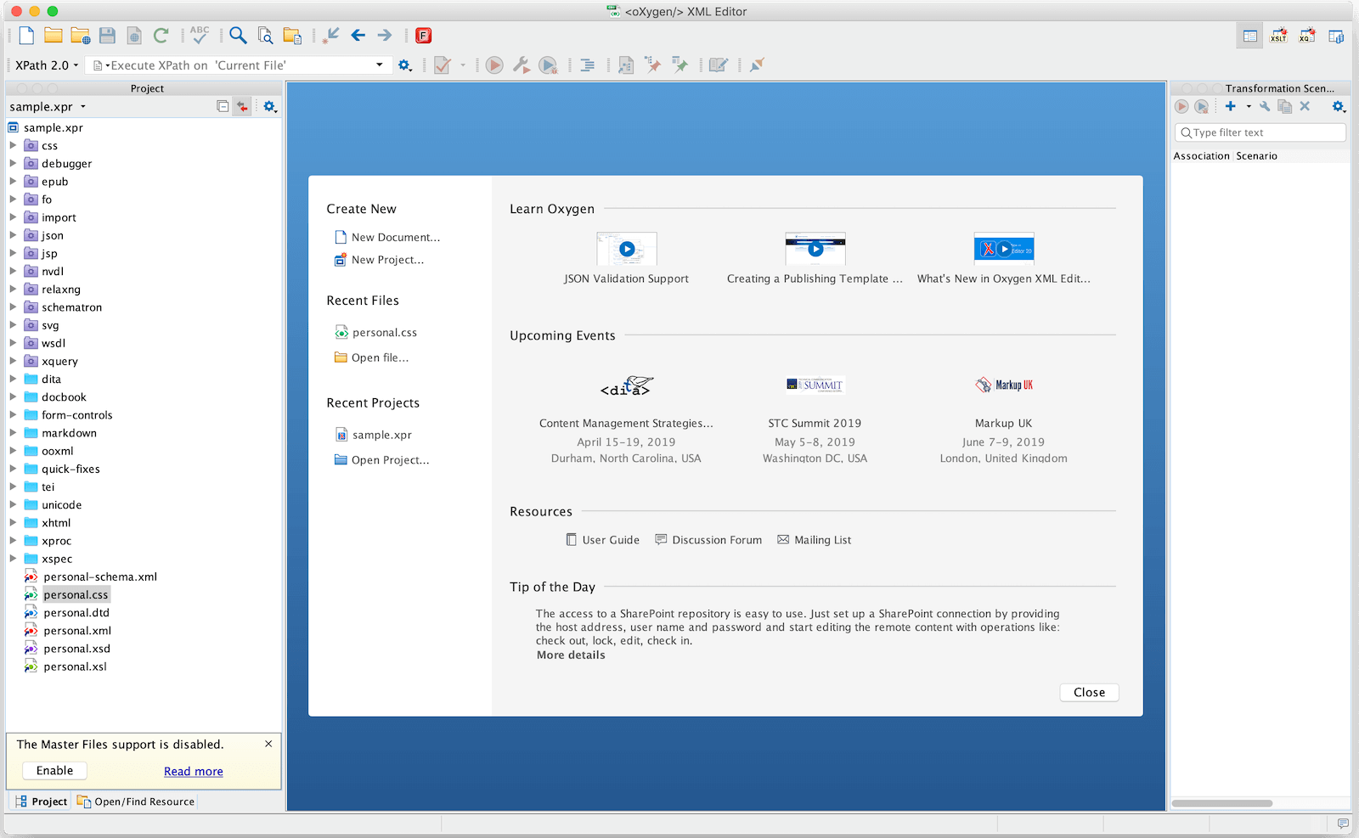Open the Discussion Forum link

(x=708, y=540)
